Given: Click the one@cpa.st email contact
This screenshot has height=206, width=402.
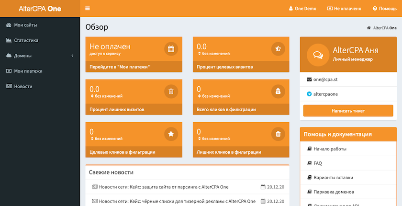Looking at the screenshot, I should (x=325, y=80).
